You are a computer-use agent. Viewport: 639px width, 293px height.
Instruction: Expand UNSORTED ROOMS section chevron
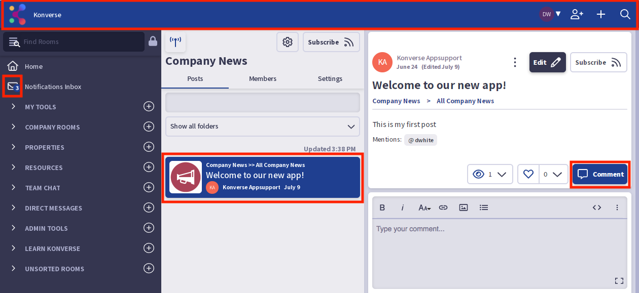(13, 268)
